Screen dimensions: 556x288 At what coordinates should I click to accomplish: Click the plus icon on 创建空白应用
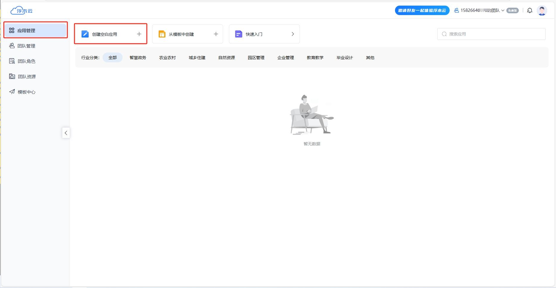[139, 34]
